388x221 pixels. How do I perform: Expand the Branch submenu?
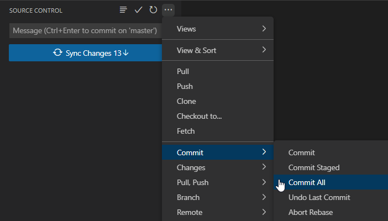pos(218,197)
